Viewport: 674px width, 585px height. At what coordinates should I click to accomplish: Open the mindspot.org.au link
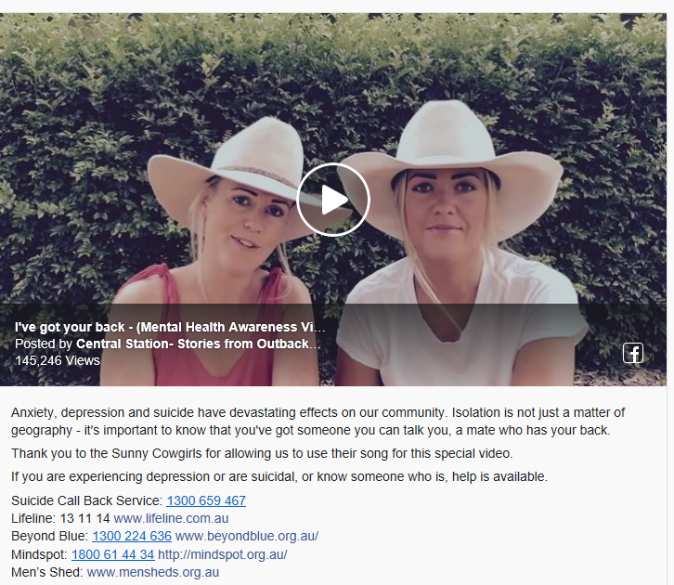[x=223, y=554]
